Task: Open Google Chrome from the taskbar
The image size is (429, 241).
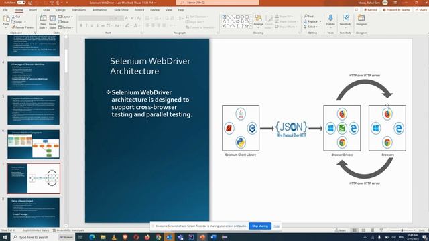Action: pos(158,237)
